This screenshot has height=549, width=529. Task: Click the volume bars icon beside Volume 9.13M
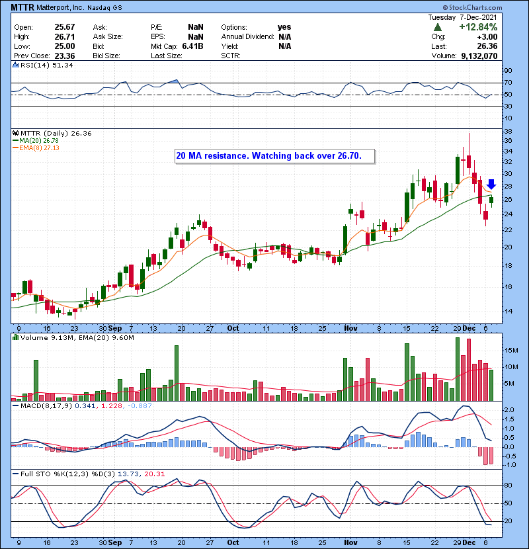(15, 337)
